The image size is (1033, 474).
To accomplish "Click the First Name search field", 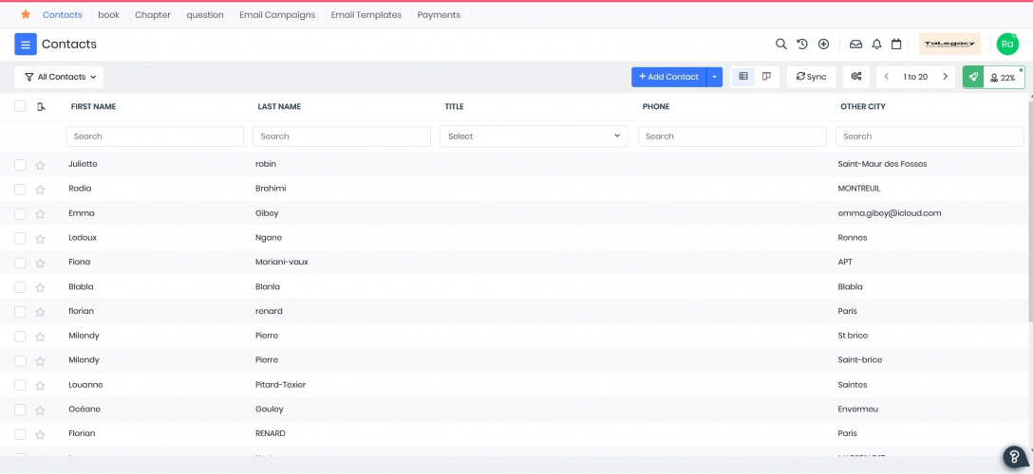I will (x=155, y=137).
